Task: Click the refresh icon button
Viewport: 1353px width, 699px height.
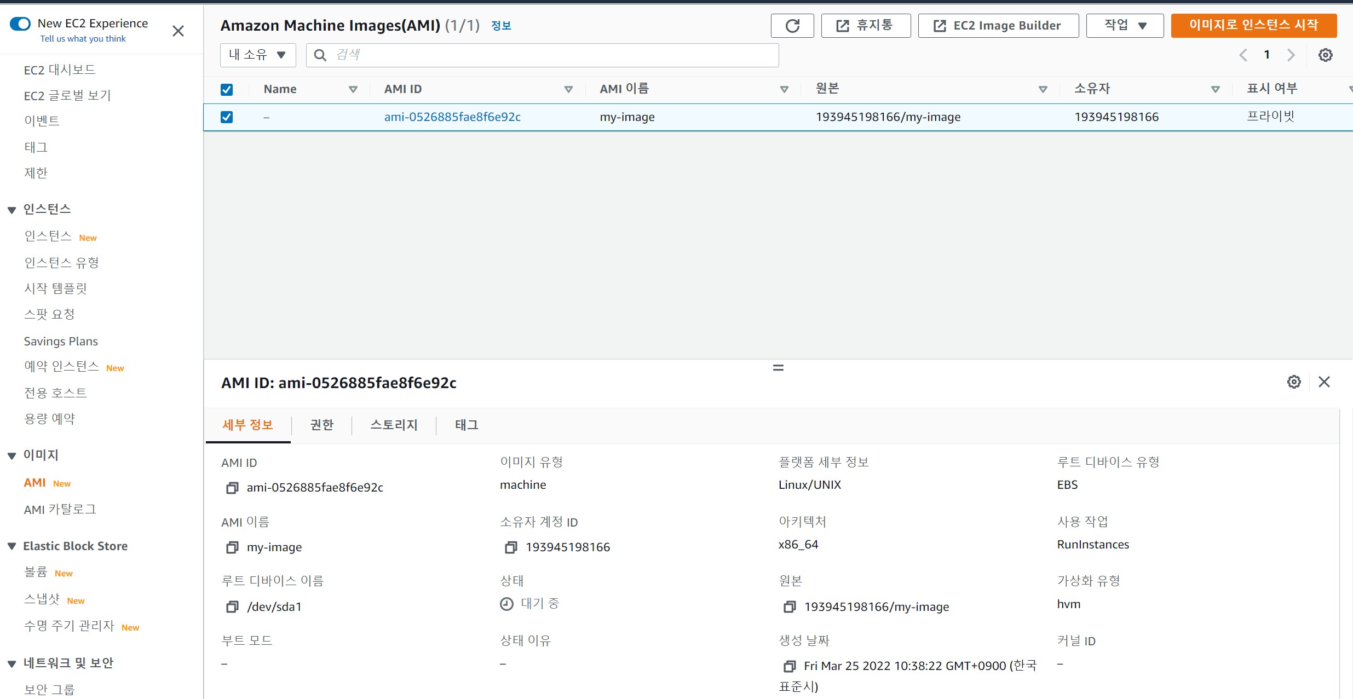Action: pos(792,26)
